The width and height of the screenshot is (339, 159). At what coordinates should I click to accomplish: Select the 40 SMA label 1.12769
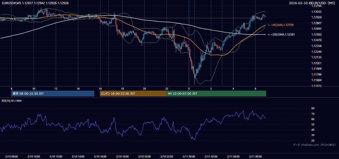pos(281,25)
